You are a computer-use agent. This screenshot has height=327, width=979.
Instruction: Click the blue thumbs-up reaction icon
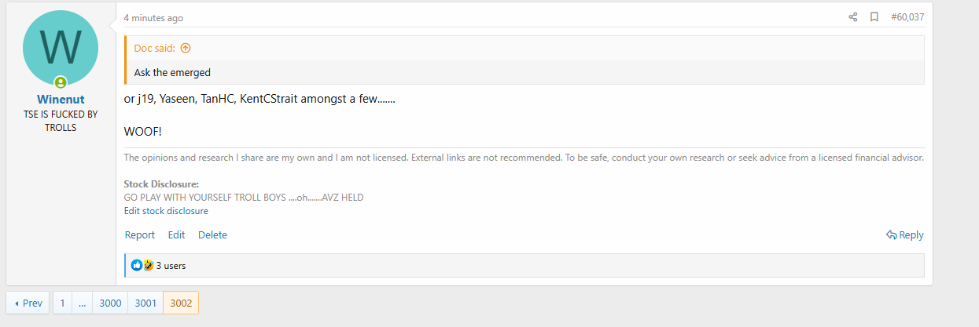point(137,266)
